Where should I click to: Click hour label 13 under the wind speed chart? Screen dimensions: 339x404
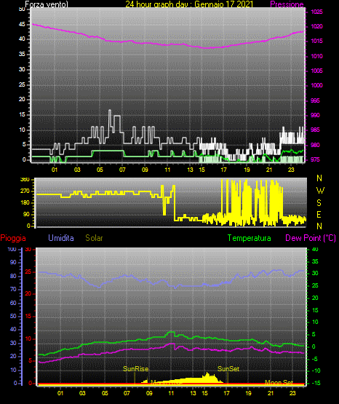click(190, 170)
